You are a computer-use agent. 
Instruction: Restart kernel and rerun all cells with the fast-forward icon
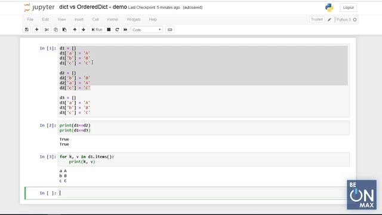(x=125, y=29)
